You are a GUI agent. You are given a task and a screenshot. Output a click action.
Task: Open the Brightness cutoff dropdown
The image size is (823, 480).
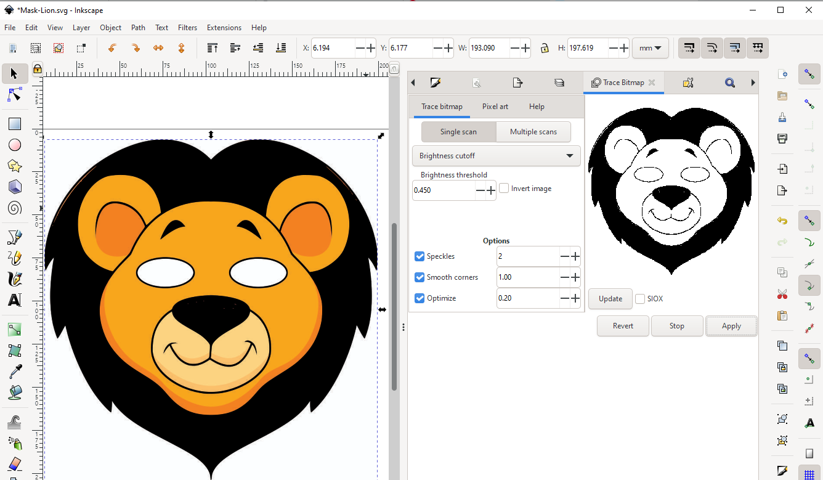click(497, 156)
